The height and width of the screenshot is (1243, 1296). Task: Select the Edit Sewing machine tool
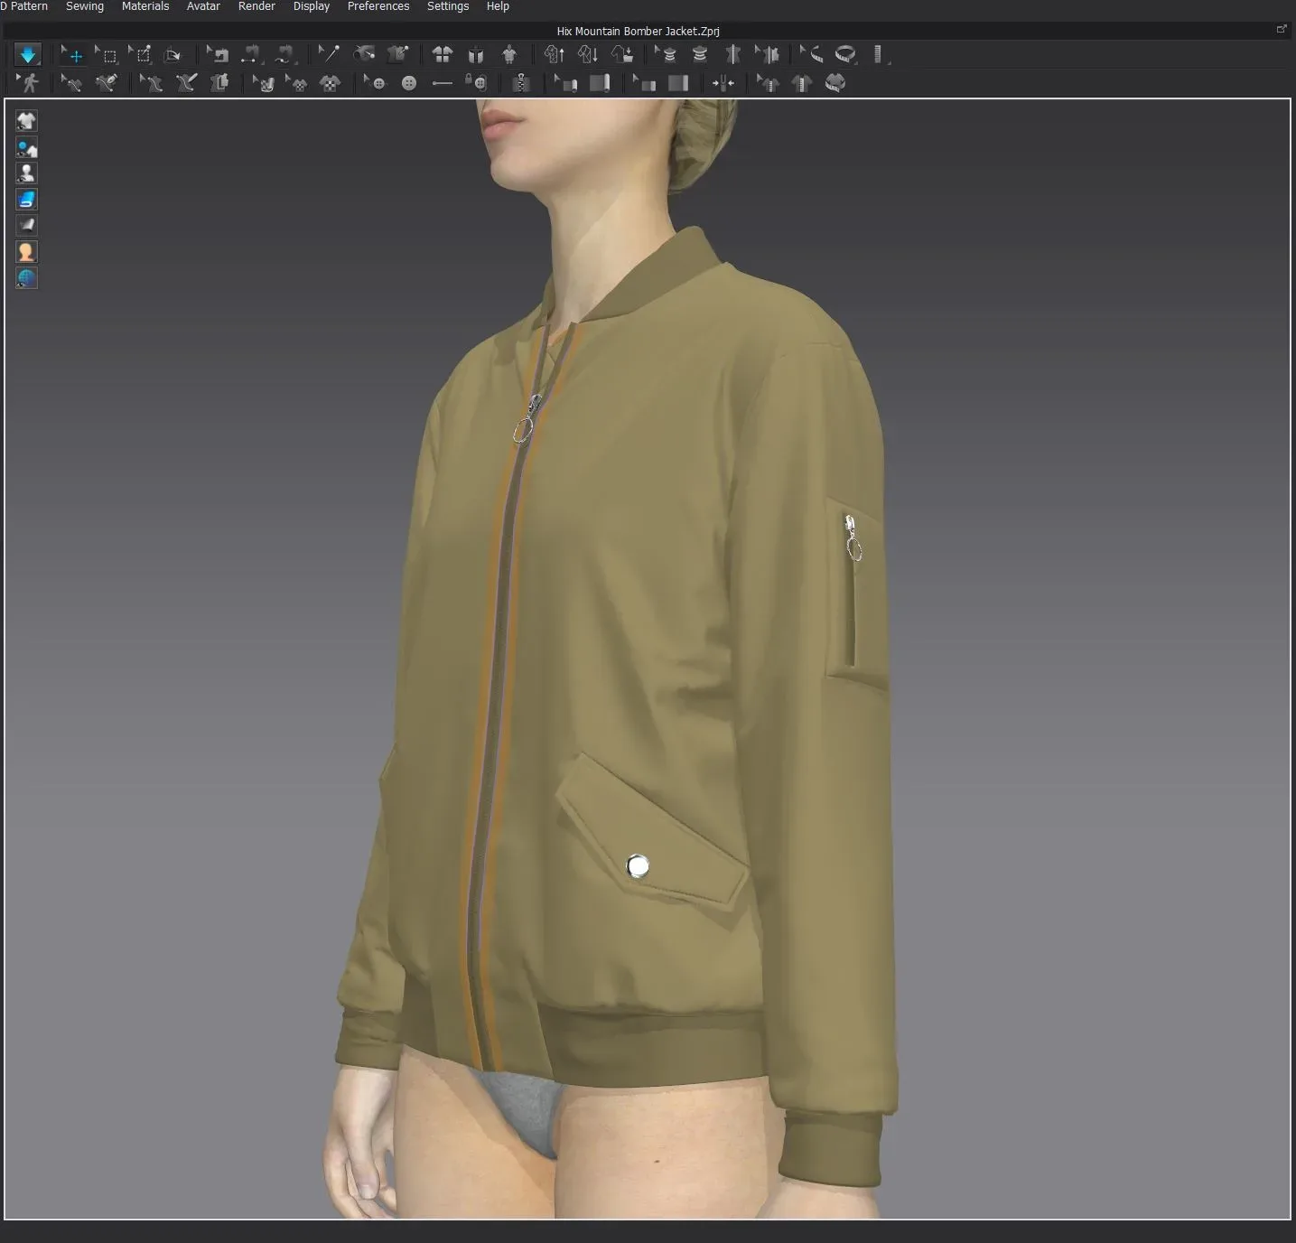(x=218, y=55)
